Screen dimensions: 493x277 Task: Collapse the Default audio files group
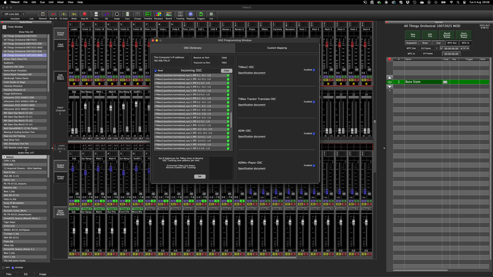[5, 157]
